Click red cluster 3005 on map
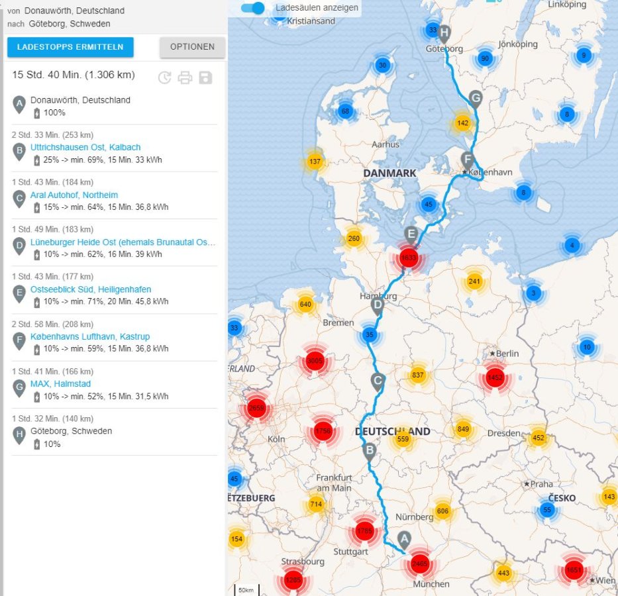The image size is (618, 596). point(315,360)
